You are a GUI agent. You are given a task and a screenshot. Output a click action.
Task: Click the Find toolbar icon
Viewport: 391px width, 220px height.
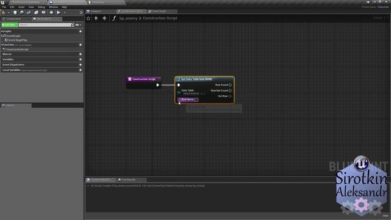click(29, 12)
